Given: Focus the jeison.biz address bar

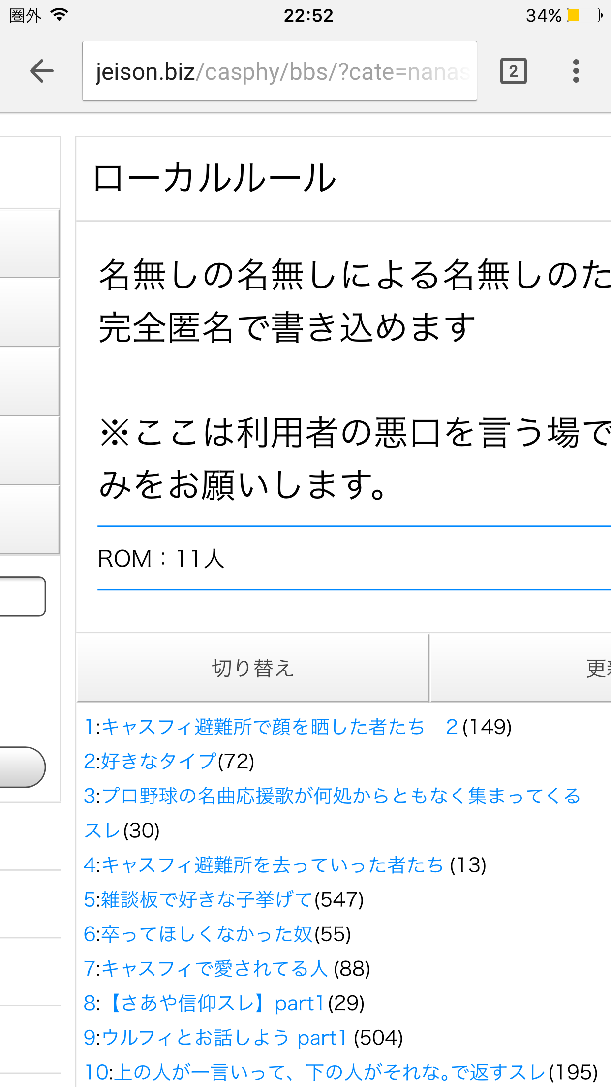Looking at the screenshot, I should click(279, 71).
